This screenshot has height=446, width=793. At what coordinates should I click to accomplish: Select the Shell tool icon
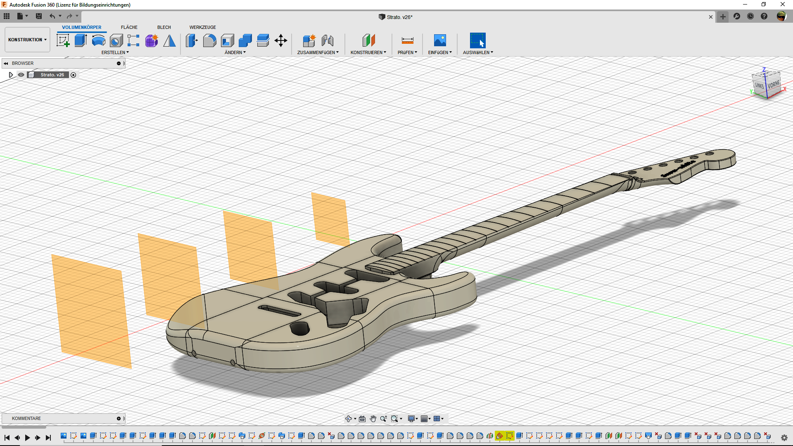(x=227, y=40)
